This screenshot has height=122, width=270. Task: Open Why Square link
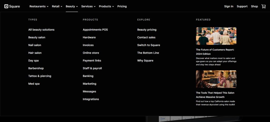pyautogui.click(x=145, y=61)
